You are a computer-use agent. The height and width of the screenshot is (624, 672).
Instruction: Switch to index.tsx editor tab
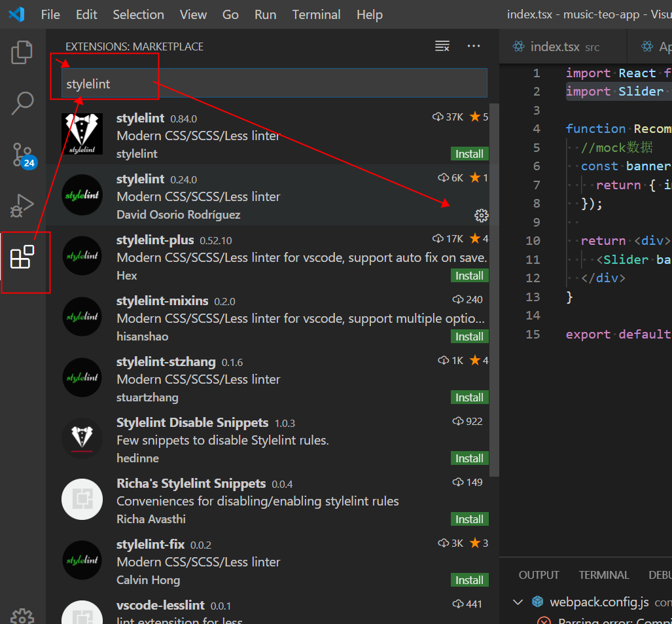[563, 46]
